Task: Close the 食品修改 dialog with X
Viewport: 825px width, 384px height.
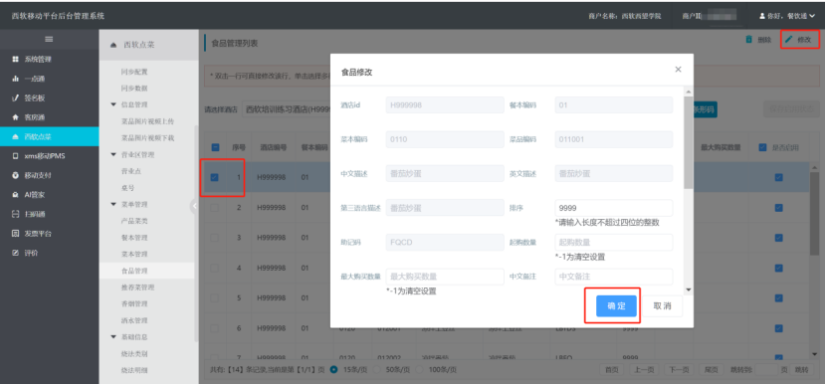Action: point(678,70)
